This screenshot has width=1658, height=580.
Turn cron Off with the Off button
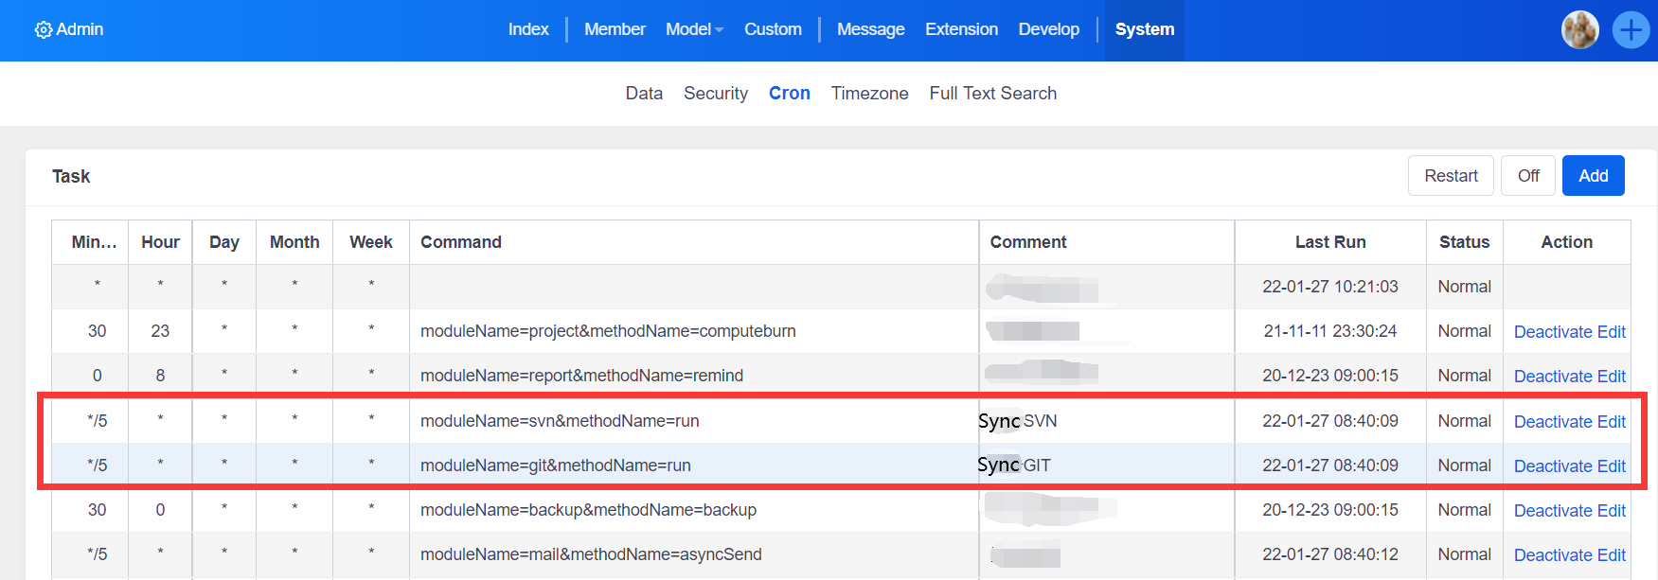(1527, 176)
